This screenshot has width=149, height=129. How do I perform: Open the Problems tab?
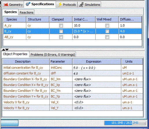(53, 55)
